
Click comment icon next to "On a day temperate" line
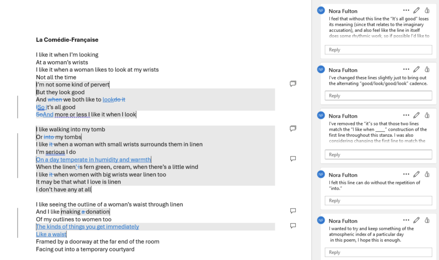[x=293, y=158]
